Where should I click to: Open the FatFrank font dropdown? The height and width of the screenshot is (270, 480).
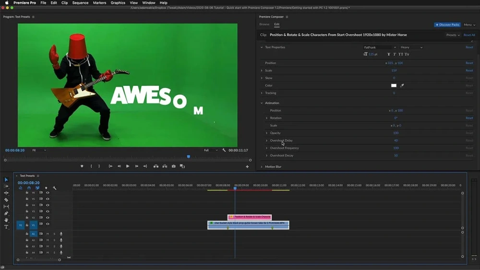[380, 47]
